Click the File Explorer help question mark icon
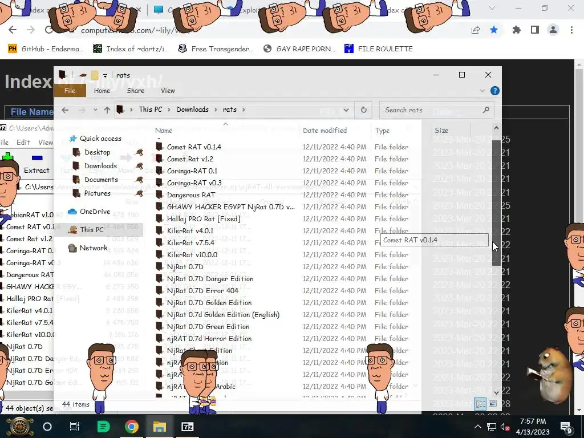The image size is (584, 438). (494, 91)
